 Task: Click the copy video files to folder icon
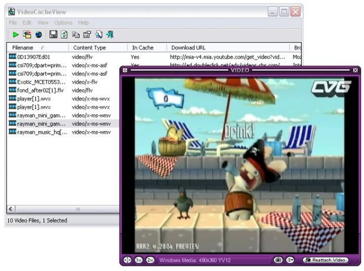[27, 35]
